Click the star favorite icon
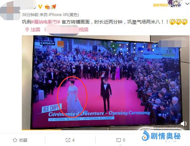This screenshot has width=190, height=146. 15,140
